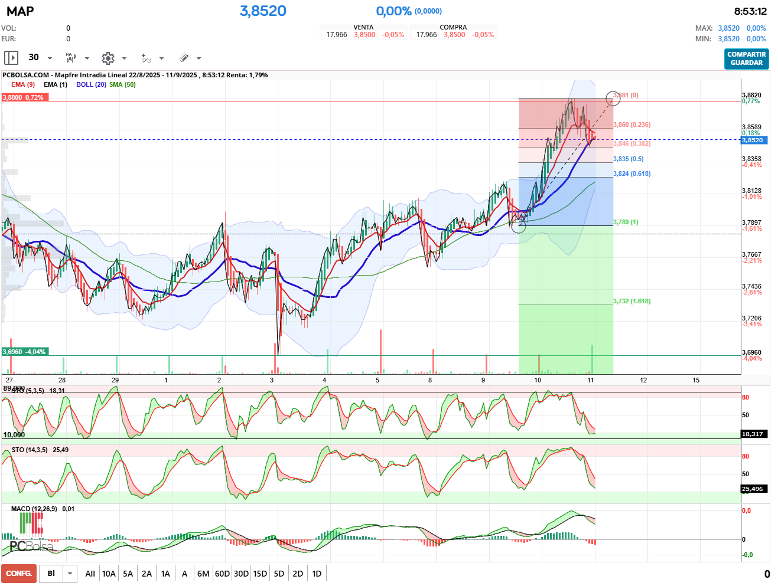Click the Fibonacci 3,824 (0.618) level label
Screen dimensions: 778x586
coord(632,173)
